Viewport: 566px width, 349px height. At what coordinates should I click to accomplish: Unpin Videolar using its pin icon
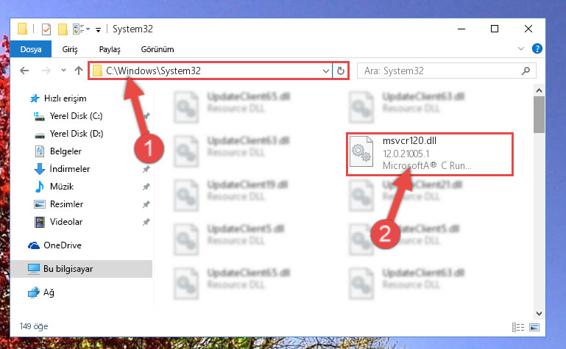(146, 222)
